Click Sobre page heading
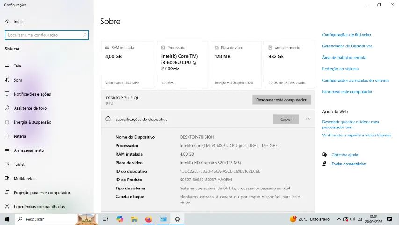 [x=110, y=21]
